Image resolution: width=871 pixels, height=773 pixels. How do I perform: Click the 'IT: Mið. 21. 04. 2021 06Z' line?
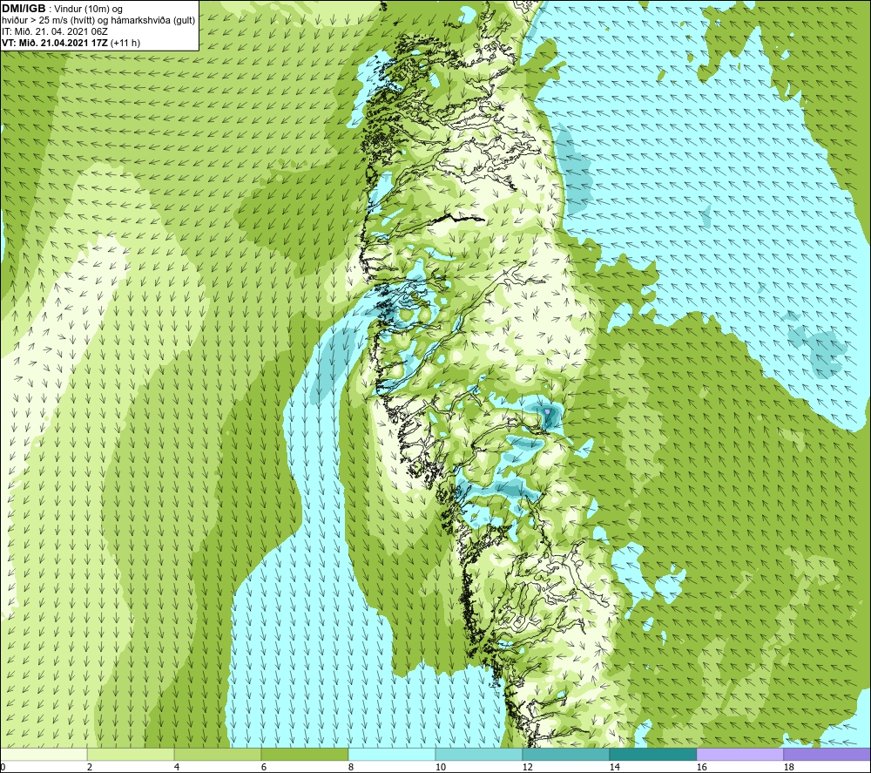click(x=54, y=31)
